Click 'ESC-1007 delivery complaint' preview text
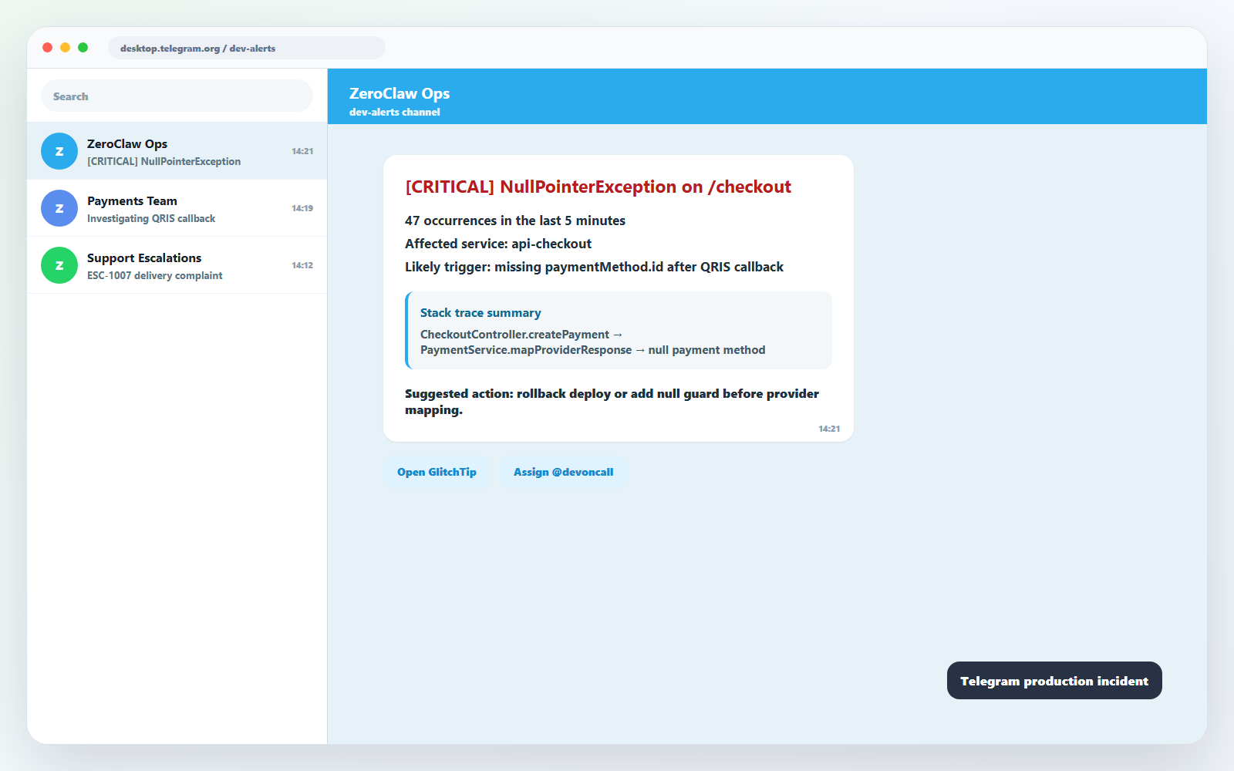 click(155, 276)
